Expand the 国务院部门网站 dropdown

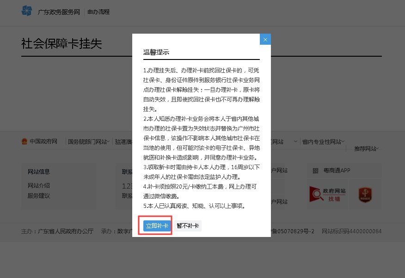89,142
